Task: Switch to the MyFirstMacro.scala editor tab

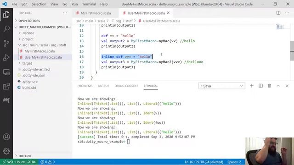Action: (96, 13)
